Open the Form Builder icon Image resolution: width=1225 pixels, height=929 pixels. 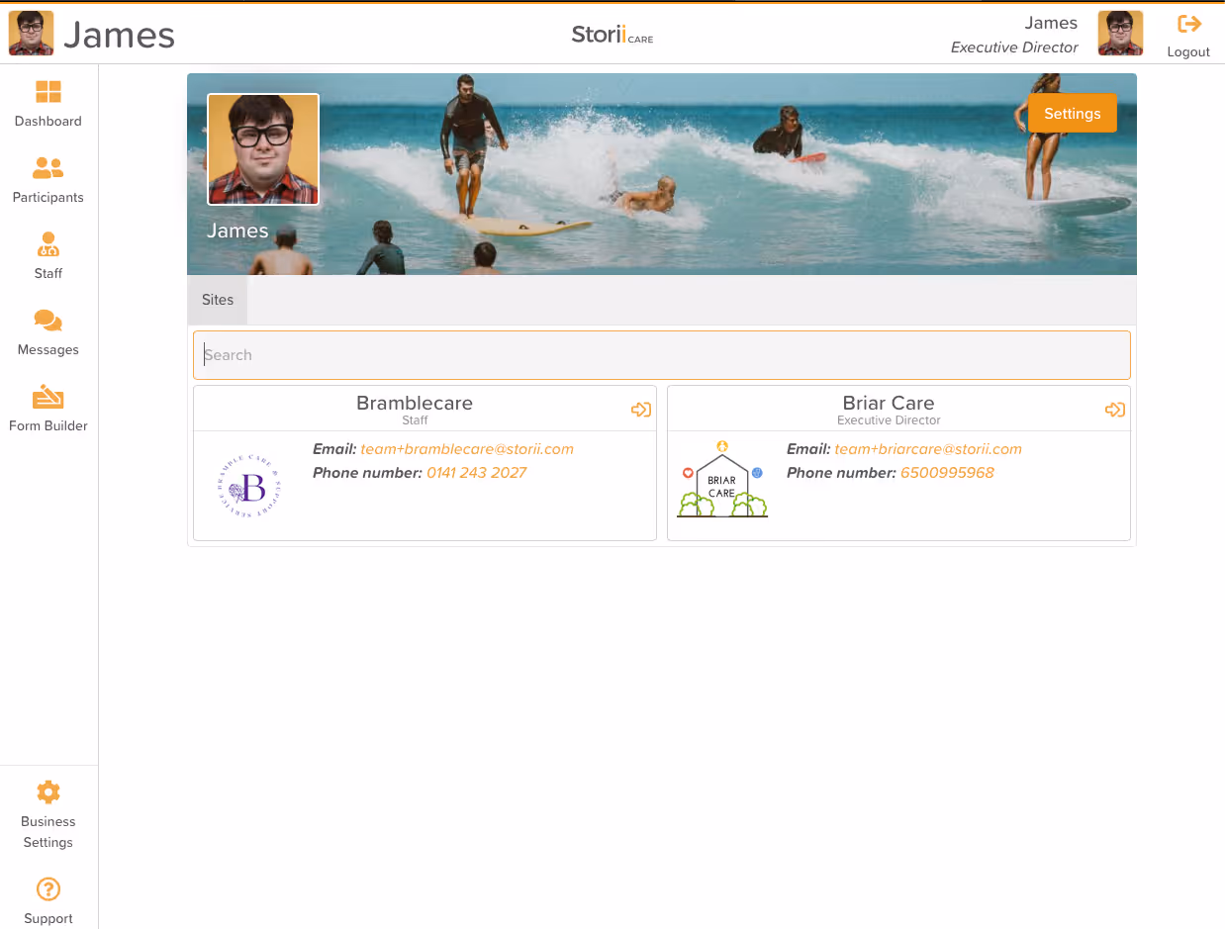(48, 397)
